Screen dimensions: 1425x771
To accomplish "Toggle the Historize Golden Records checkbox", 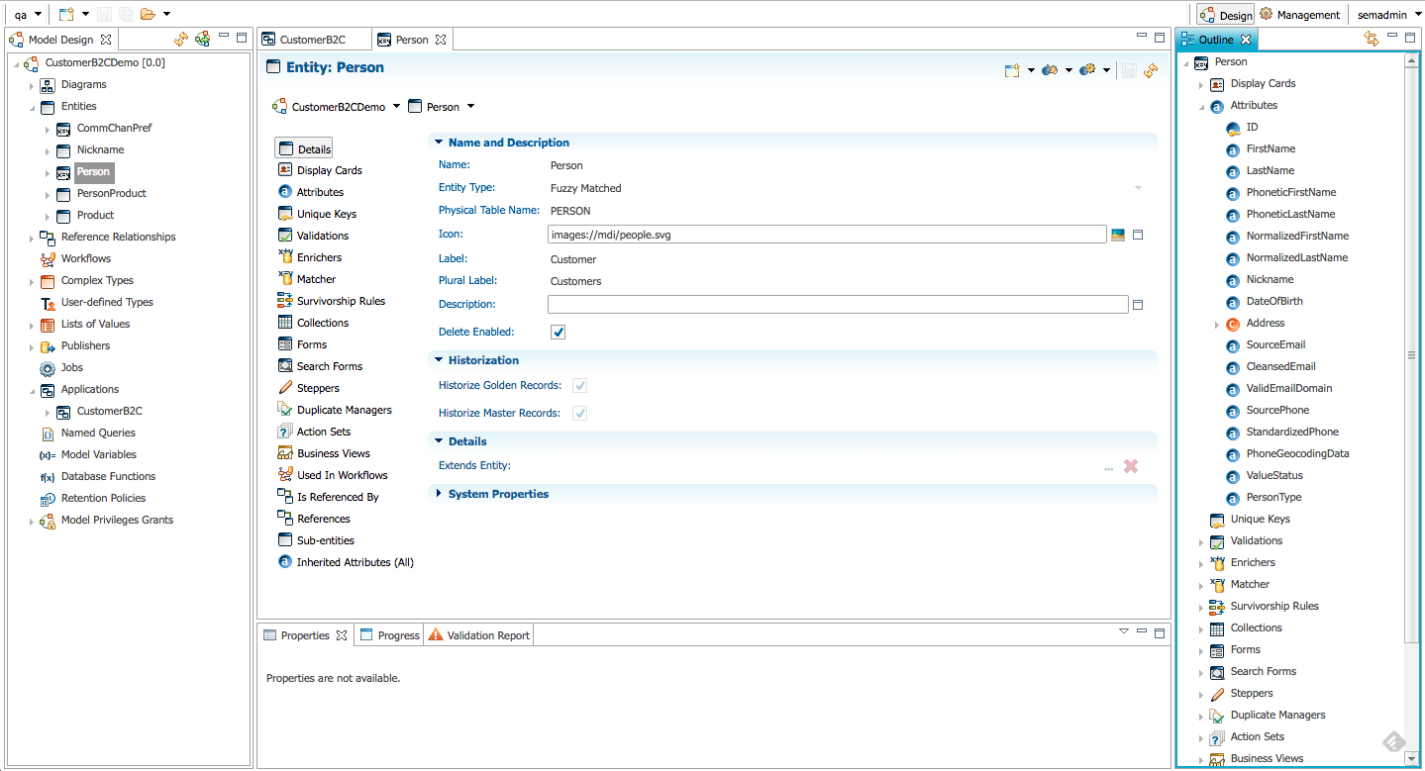I will (x=579, y=385).
